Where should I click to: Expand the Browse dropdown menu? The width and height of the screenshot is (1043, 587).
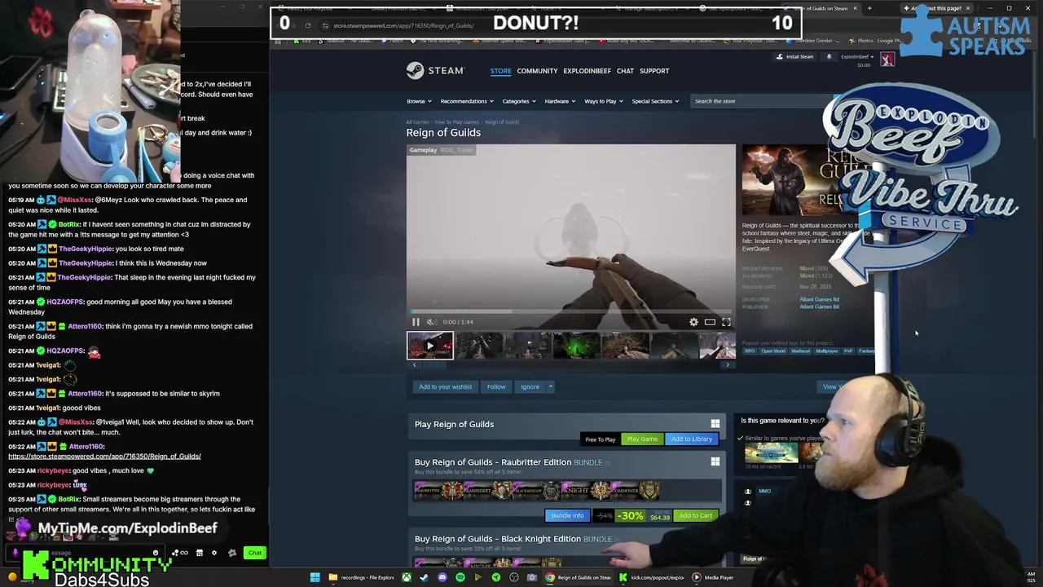[419, 101]
